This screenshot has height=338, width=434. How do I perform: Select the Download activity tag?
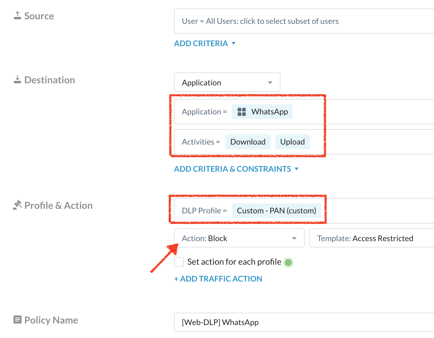point(248,142)
